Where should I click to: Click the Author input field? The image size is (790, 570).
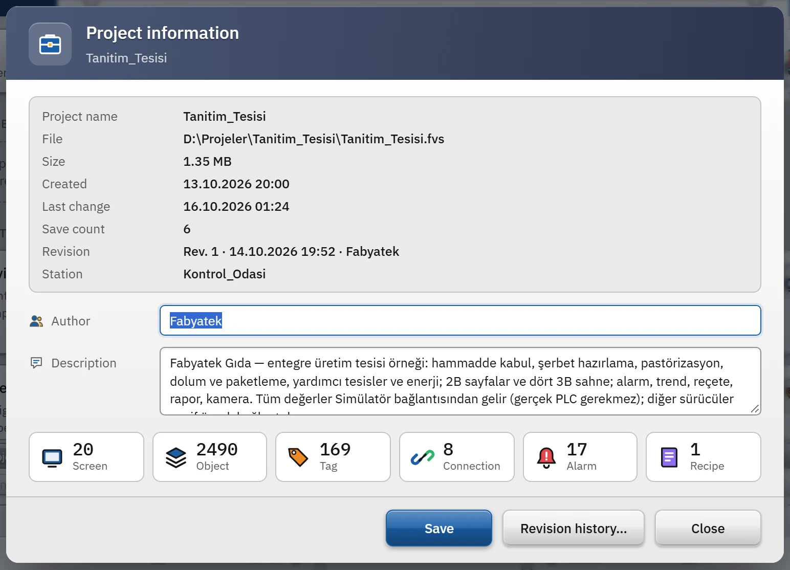click(460, 321)
